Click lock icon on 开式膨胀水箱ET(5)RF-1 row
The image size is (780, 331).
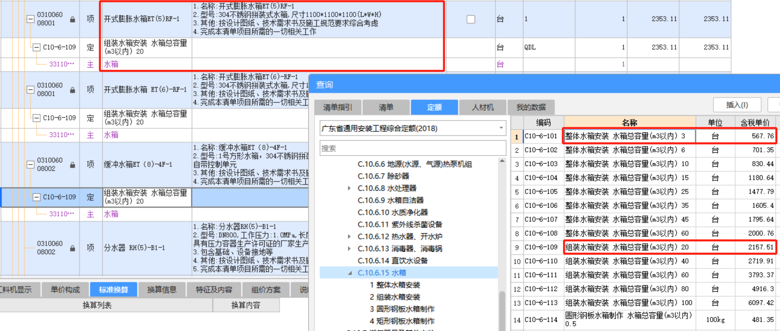click(73, 19)
